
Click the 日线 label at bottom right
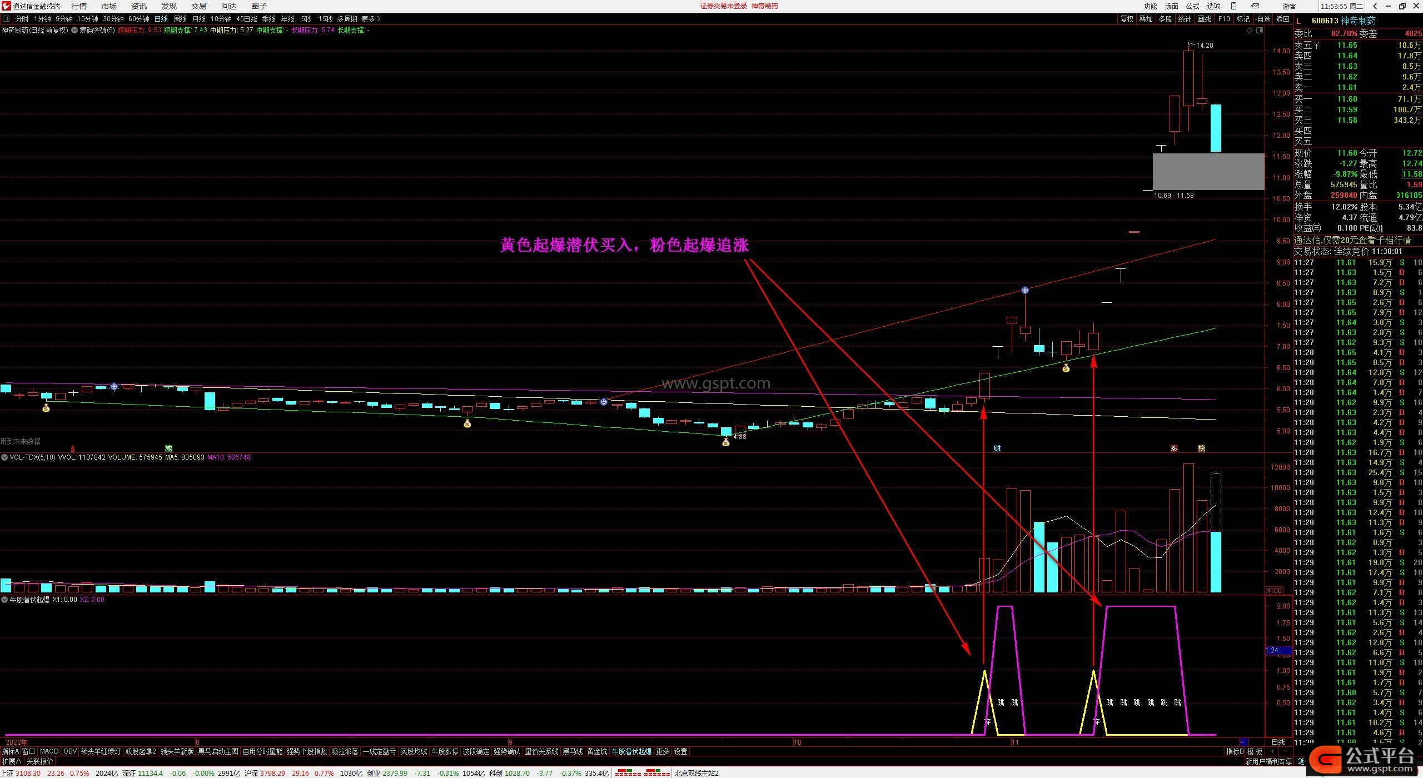(1278, 742)
